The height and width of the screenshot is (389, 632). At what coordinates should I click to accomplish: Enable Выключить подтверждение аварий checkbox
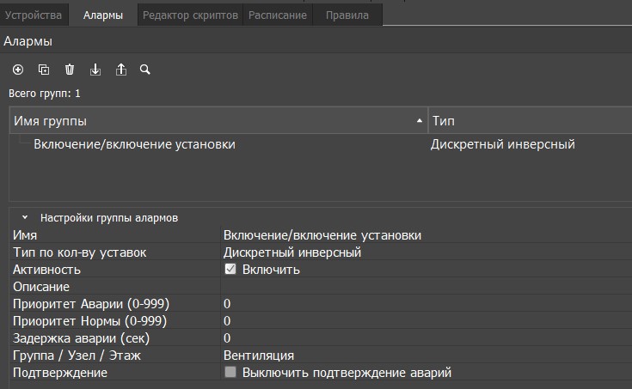(x=230, y=372)
